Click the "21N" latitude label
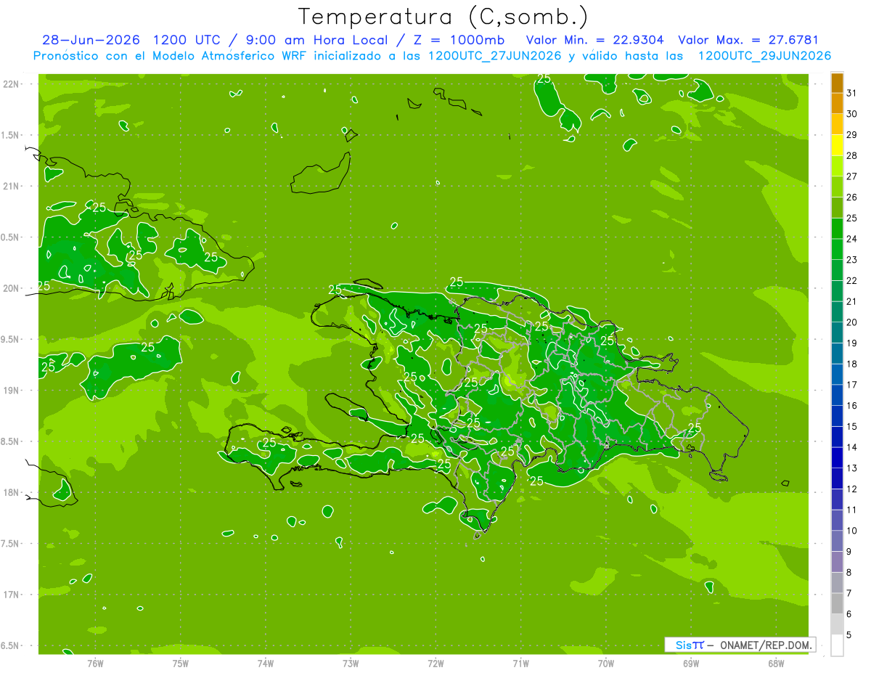Viewport: 871px width, 673px height. 9,187
